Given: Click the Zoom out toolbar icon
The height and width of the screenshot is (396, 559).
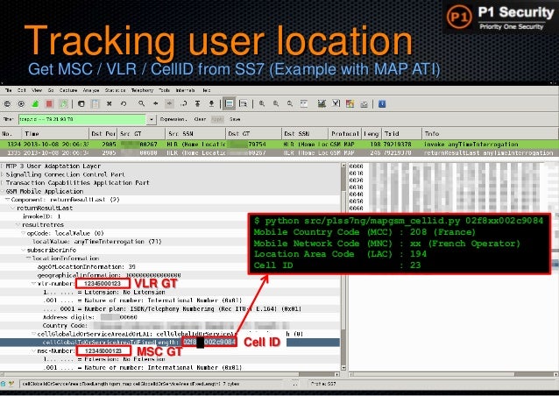Looking at the screenshot, I should click(276, 103).
